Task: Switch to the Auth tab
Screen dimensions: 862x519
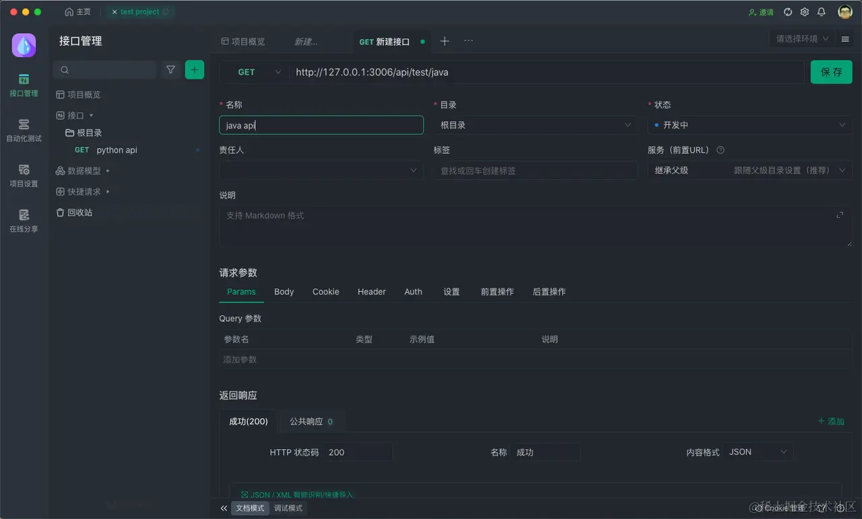Action: point(413,292)
